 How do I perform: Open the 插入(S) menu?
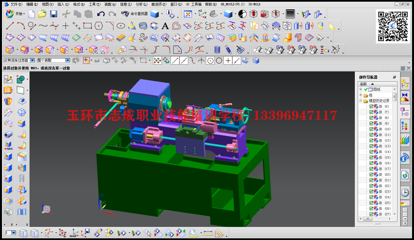coord(63,4)
